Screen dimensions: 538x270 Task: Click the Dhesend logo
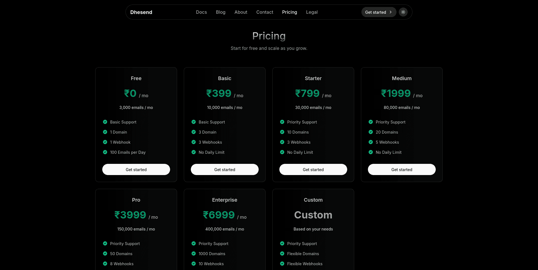click(141, 12)
